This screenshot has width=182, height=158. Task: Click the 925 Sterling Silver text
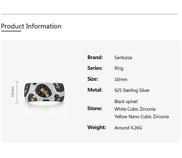(x=132, y=90)
